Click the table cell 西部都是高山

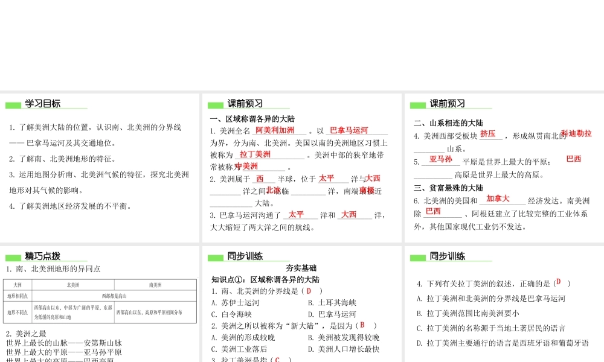point(114,296)
